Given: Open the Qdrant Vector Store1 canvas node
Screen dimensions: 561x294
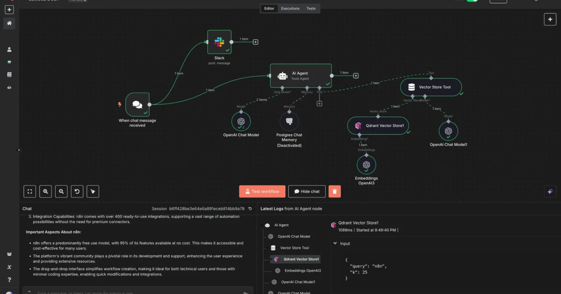Looking at the screenshot, I should [x=378, y=126].
